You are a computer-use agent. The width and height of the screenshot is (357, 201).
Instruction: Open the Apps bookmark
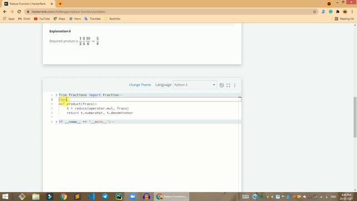pos(9,18)
